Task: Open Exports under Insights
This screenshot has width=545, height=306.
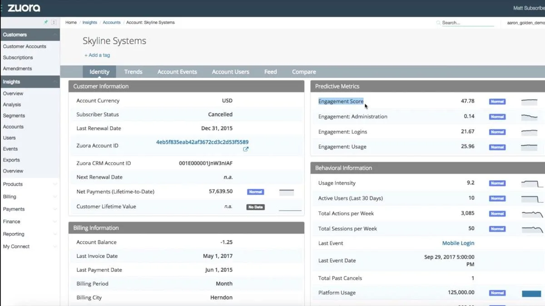Action: click(x=11, y=160)
